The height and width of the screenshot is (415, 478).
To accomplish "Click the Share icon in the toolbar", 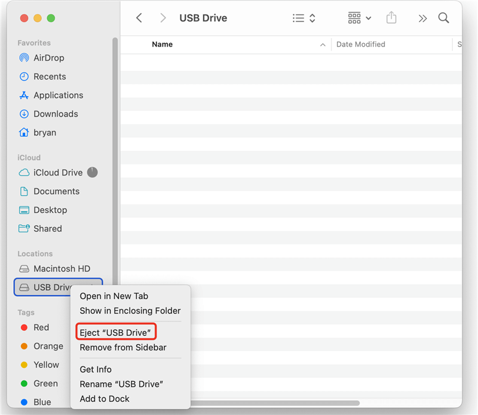I will [x=391, y=18].
